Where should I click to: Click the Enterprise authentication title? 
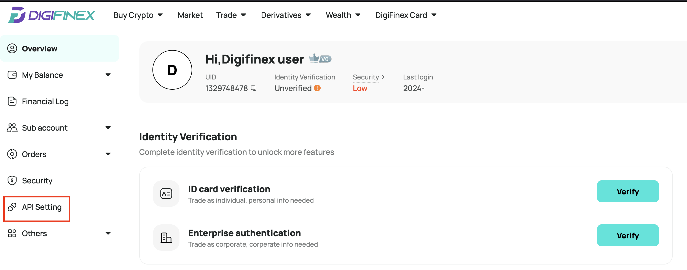point(245,233)
